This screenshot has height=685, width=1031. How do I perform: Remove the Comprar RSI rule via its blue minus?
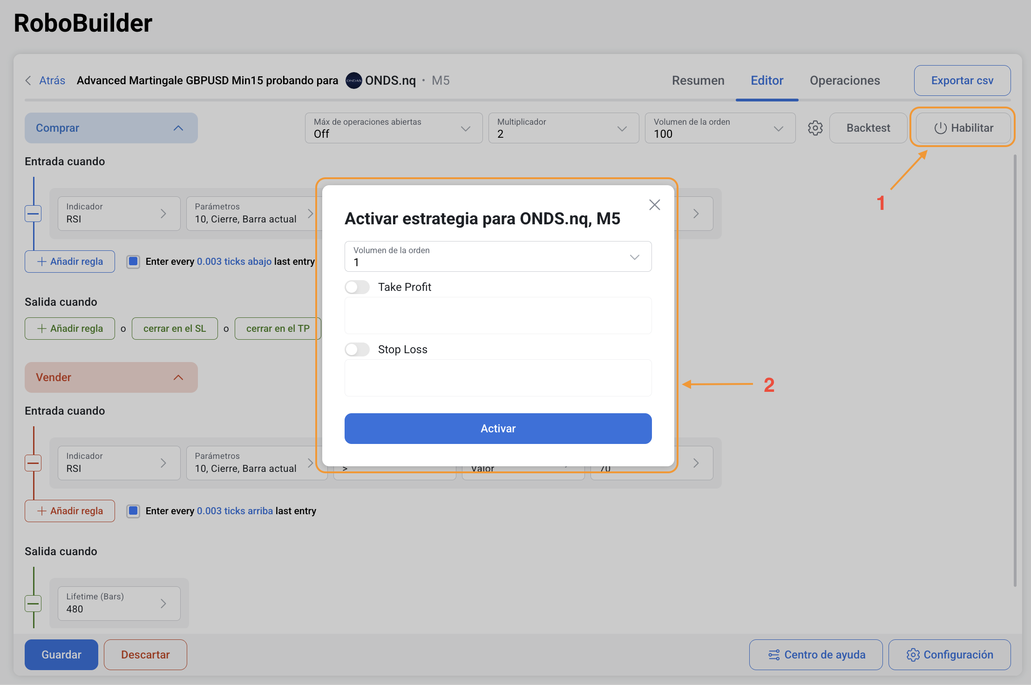[x=33, y=214]
